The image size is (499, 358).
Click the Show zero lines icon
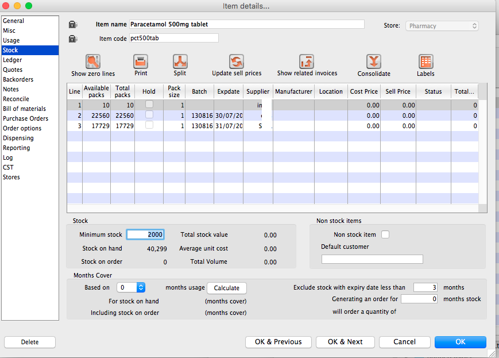coord(93,62)
